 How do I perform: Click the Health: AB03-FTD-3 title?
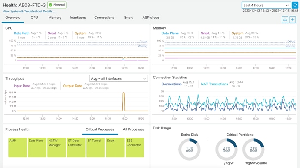[24, 5]
